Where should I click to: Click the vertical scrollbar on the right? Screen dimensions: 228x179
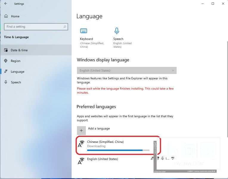tap(227, 89)
